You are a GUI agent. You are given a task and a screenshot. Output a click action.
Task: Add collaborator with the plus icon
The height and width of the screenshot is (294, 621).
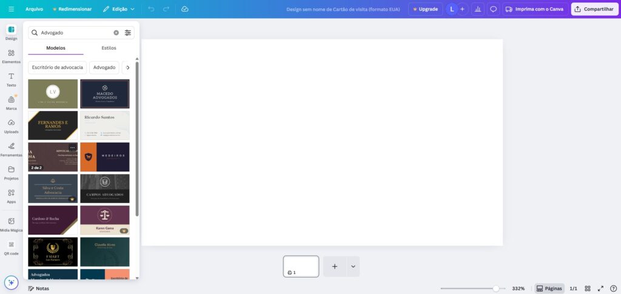point(462,8)
